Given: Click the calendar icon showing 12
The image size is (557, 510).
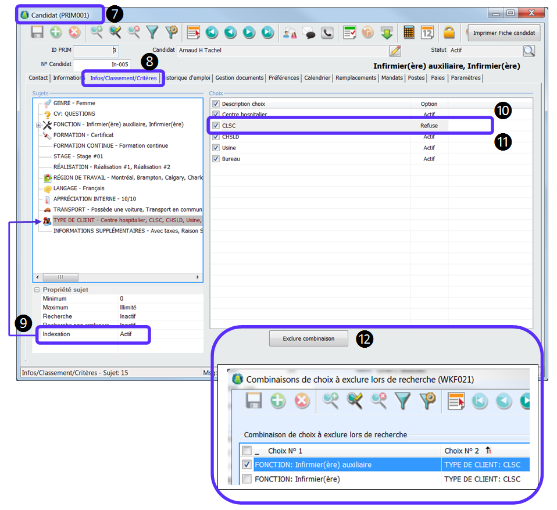Looking at the screenshot, I should coord(427,33).
